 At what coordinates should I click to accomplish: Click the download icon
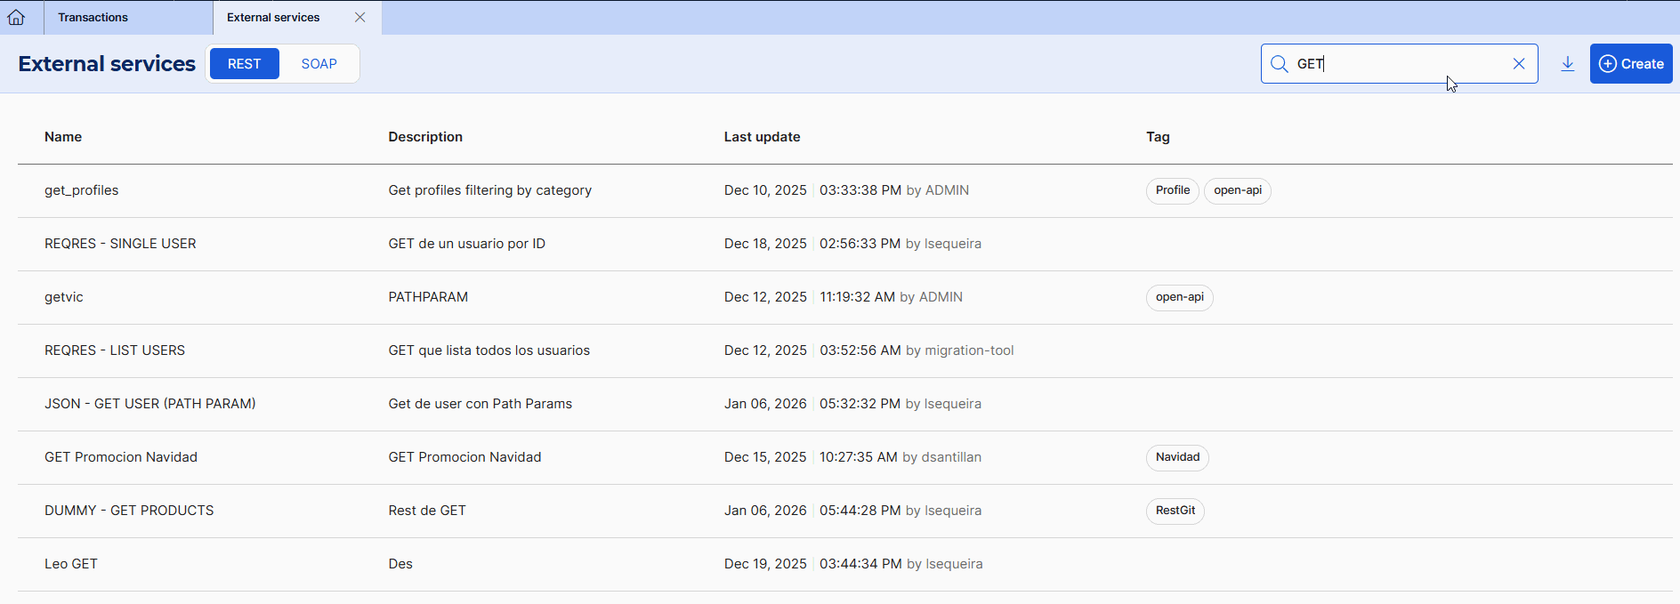click(x=1567, y=64)
